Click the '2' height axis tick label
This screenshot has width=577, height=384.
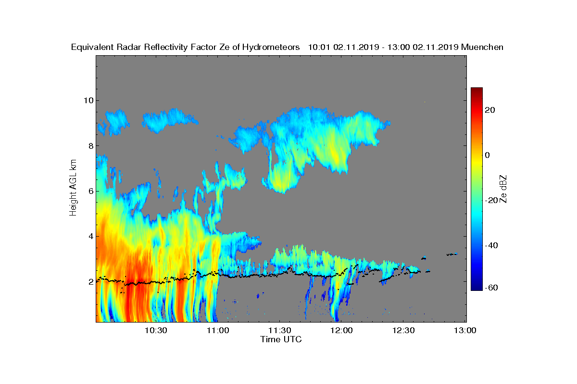(90, 281)
